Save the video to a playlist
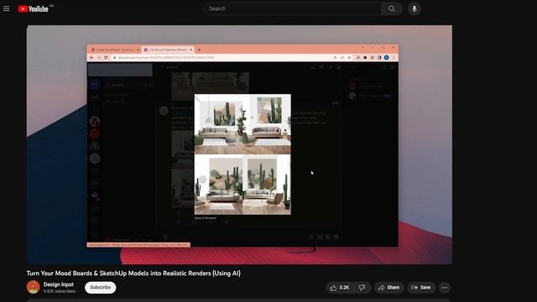Screen dimensions: 537x302 (421, 288)
